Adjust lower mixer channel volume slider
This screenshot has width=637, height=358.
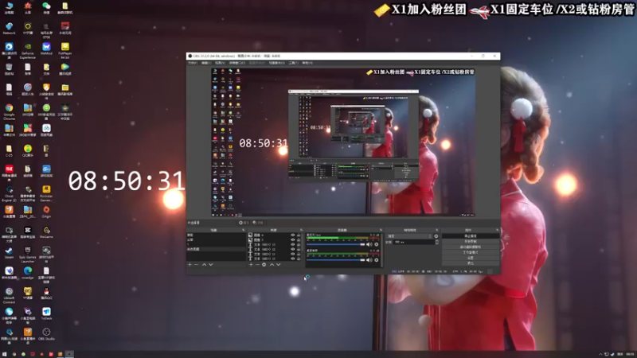[x=336, y=260]
